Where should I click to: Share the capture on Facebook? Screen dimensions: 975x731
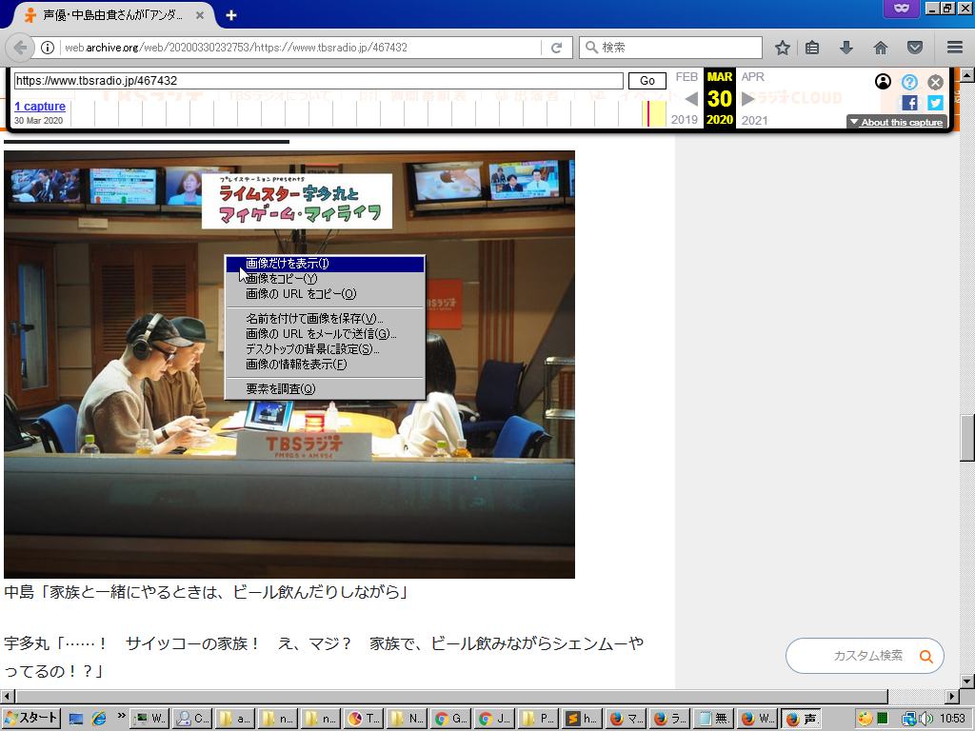click(909, 103)
